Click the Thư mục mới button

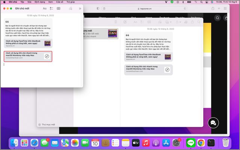[46, 124]
